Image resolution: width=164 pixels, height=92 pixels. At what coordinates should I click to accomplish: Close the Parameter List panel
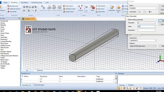(x=116, y=73)
